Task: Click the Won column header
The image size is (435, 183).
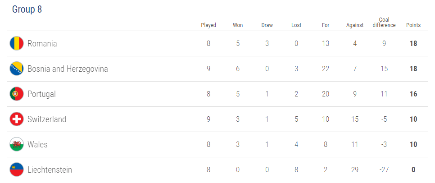Action: [238, 25]
